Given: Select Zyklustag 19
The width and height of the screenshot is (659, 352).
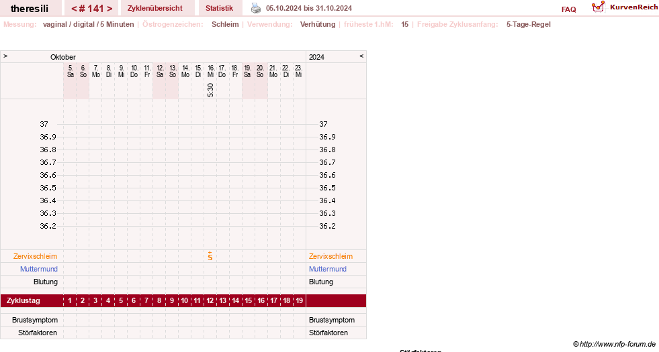Looking at the screenshot, I should (x=299, y=301).
